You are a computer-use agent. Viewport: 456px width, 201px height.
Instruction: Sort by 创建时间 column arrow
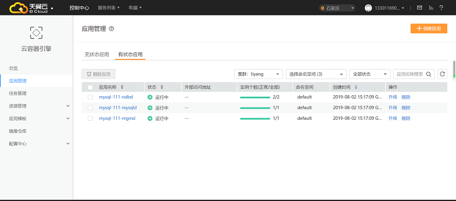[x=356, y=87]
